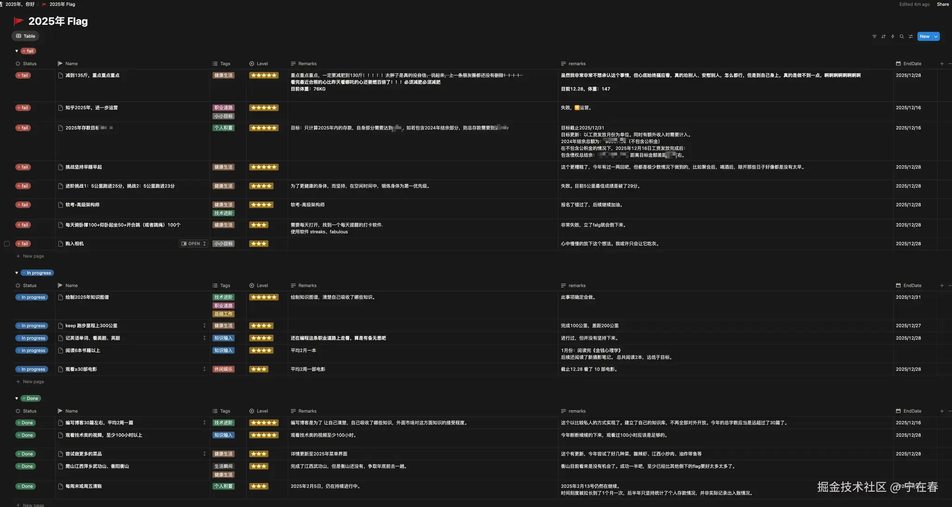Click OPEN on 购入相机 row
This screenshot has width=952, height=507.
pos(191,244)
